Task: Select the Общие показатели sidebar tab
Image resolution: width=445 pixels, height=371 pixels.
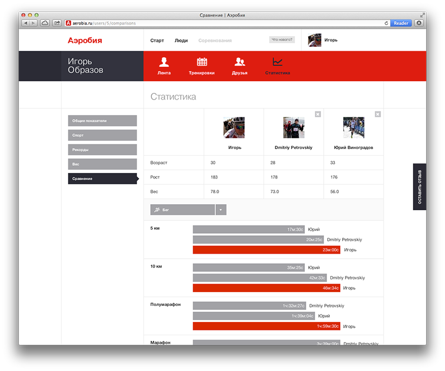Action: [102, 121]
